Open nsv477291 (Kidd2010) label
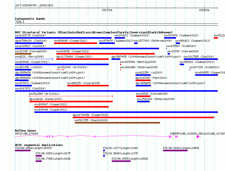225x171 pixels. (205, 67)
